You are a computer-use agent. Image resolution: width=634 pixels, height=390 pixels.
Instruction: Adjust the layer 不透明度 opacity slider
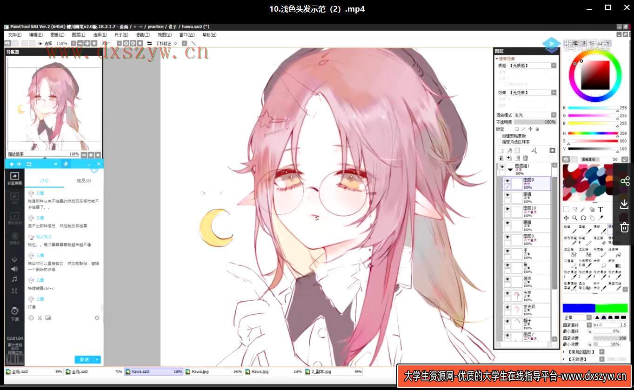point(535,122)
